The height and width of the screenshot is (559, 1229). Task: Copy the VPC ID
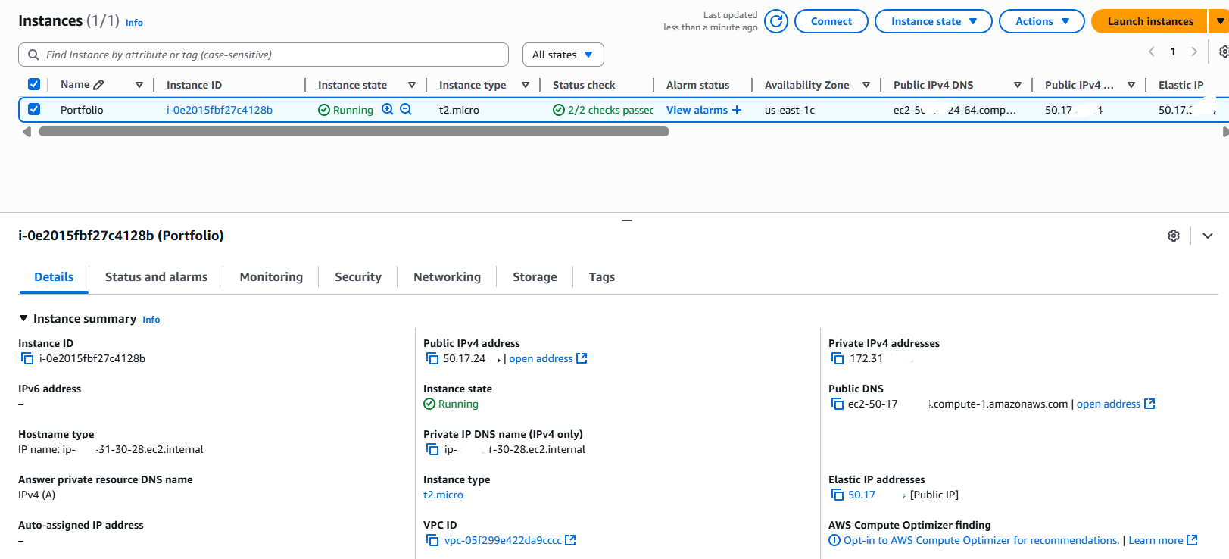coord(432,540)
